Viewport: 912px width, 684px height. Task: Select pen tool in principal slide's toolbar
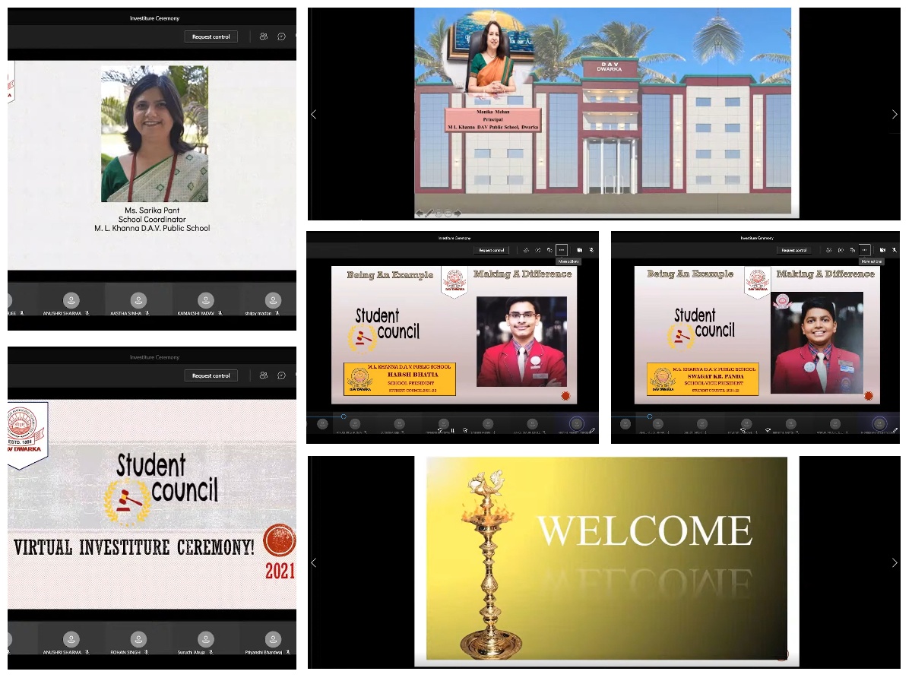pos(429,214)
